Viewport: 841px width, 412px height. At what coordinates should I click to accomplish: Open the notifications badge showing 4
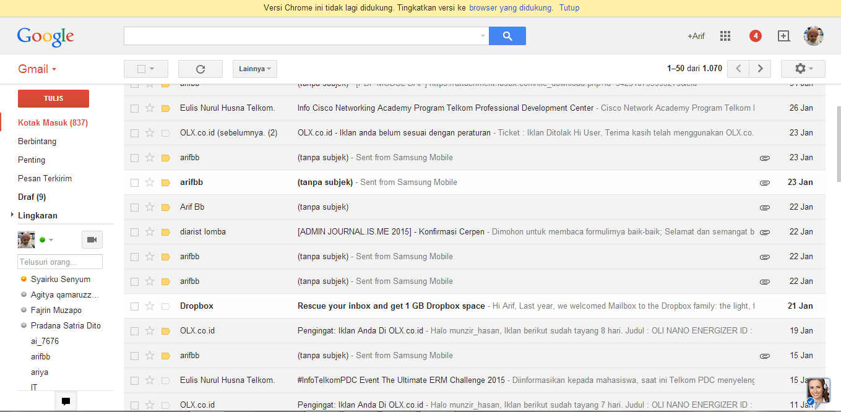(x=755, y=36)
